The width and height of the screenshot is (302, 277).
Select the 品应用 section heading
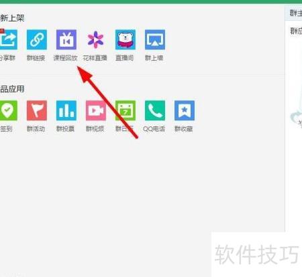coord(12,89)
